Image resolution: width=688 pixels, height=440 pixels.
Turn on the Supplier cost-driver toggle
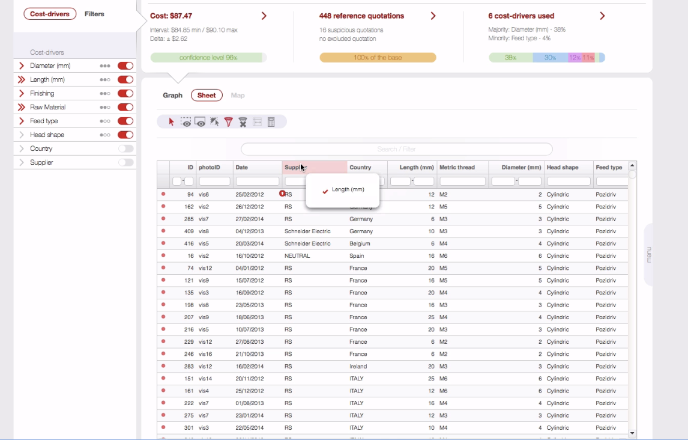point(125,162)
